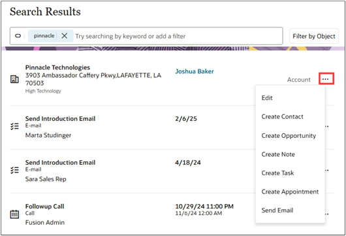
Task: Choose Create Appointment from the menu
Action: [x=290, y=192]
